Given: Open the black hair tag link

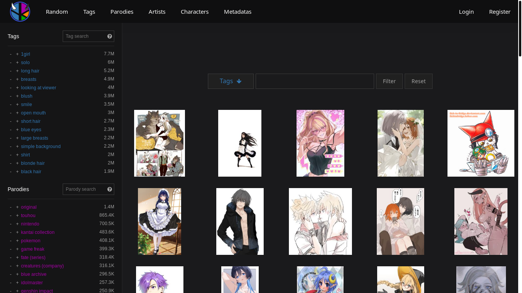Looking at the screenshot, I should pos(31,172).
